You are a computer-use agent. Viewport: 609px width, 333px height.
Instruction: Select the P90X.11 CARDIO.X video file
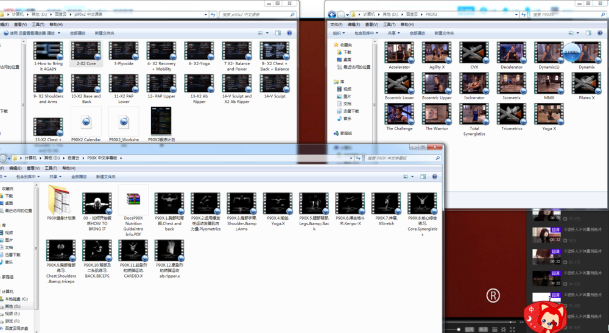pyautogui.click(x=133, y=259)
